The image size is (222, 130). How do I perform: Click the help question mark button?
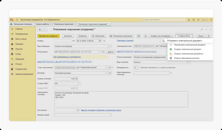[208, 36]
